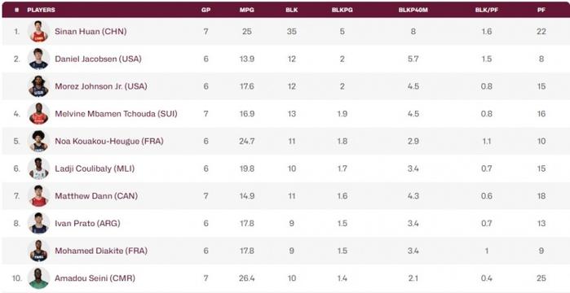Click the PLAYERS column header

point(41,10)
